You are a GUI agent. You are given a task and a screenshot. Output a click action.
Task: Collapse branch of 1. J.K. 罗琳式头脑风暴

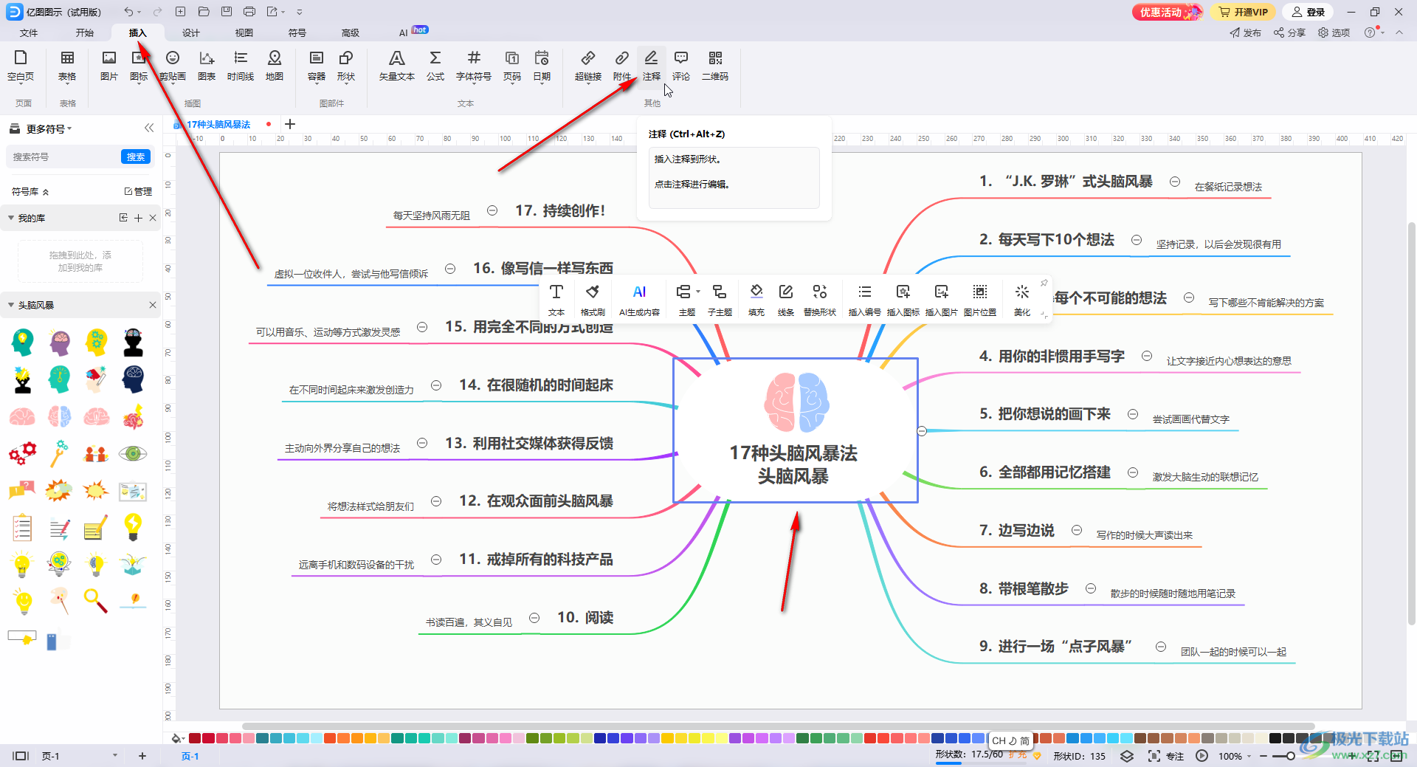pyautogui.click(x=1175, y=182)
